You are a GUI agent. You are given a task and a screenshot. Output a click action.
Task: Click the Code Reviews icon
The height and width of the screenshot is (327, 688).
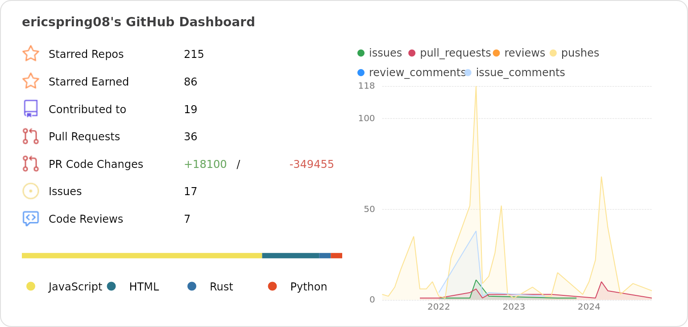tap(31, 219)
